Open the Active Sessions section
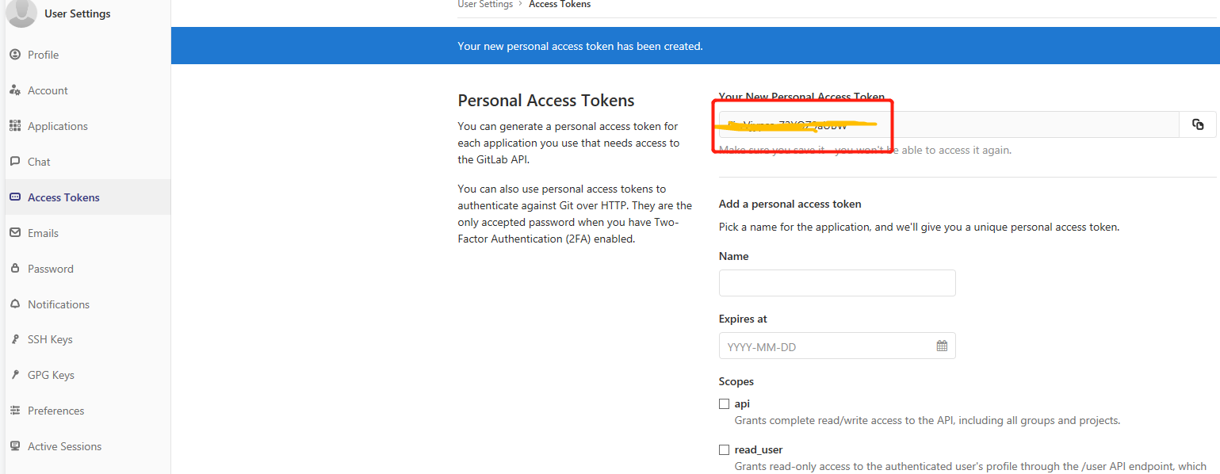The width and height of the screenshot is (1220, 474). pos(64,445)
